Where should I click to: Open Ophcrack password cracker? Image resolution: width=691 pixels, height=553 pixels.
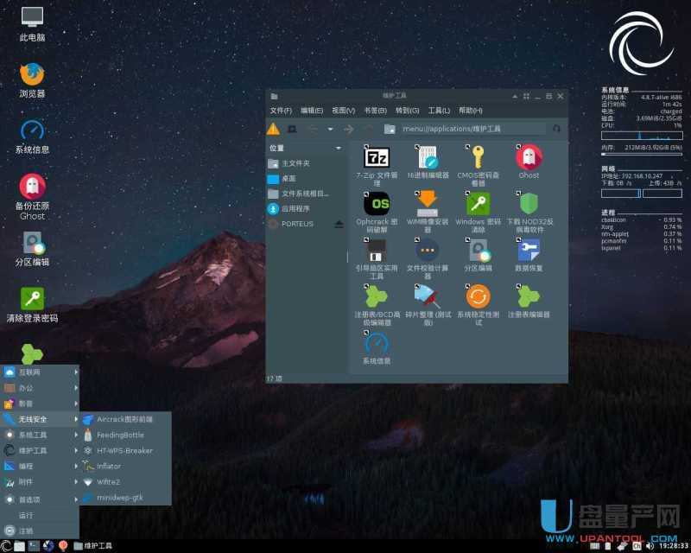[377, 204]
